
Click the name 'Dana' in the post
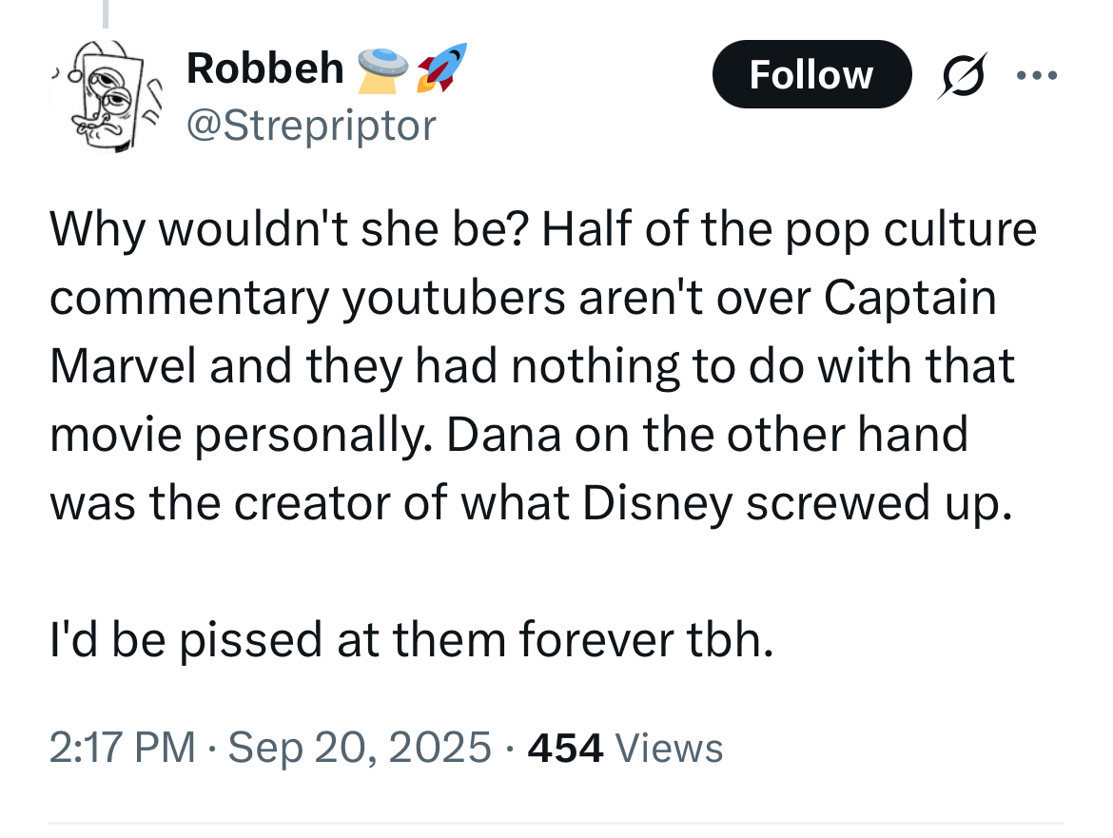point(503,435)
